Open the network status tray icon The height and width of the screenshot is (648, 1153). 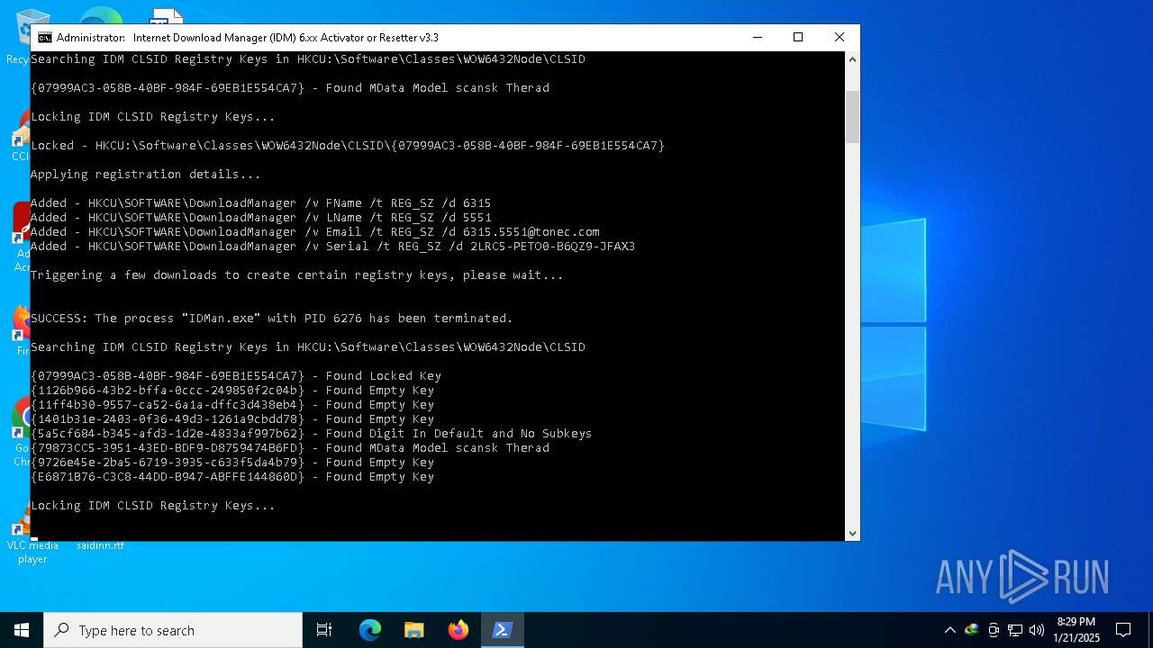1015,630
